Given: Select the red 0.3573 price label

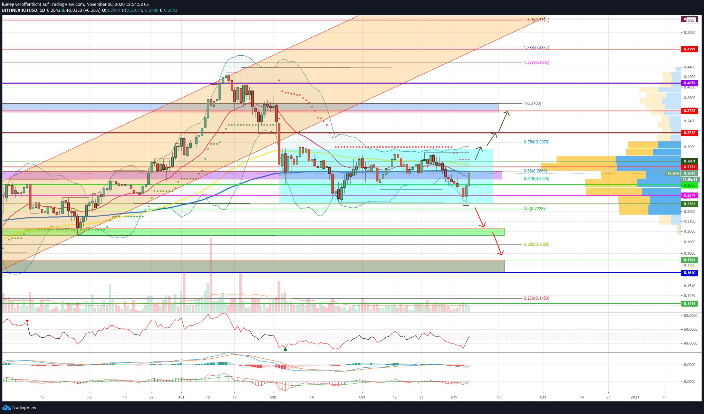Looking at the screenshot, I should (689, 111).
